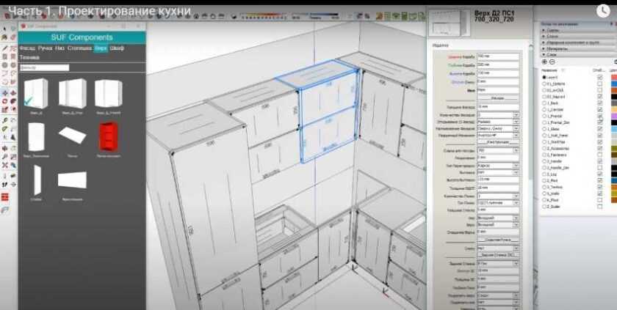This screenshot has width=617, height=310.
Task: Toggle visibility checkbox for Layer0
Action: 599,77
